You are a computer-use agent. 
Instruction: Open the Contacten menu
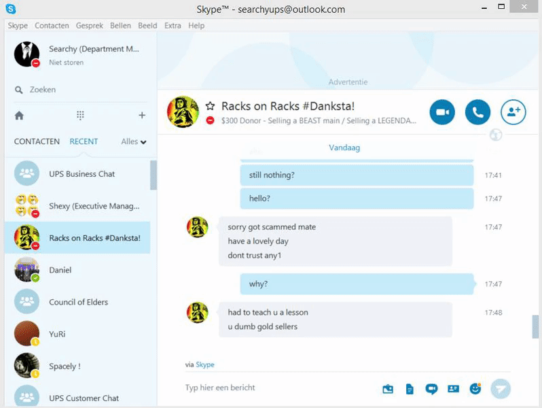(x=52, y=26)
